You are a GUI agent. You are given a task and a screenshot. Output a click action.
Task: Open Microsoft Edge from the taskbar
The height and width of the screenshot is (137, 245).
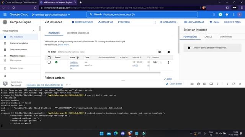(116, 134)
